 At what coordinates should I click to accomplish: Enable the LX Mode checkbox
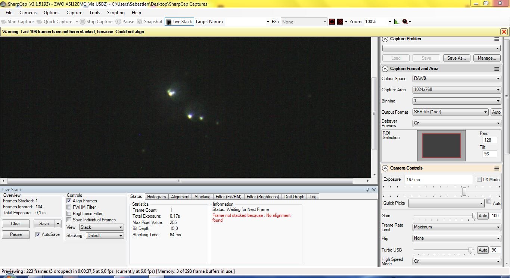[479, 180]
